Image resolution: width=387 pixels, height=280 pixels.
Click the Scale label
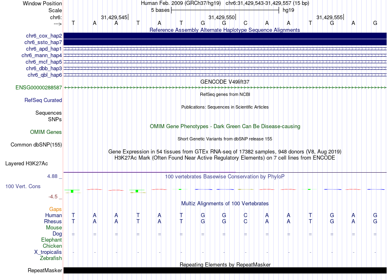[x=55, y=10]
